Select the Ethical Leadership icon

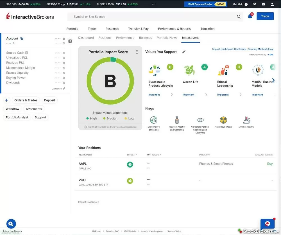point(223,70)
